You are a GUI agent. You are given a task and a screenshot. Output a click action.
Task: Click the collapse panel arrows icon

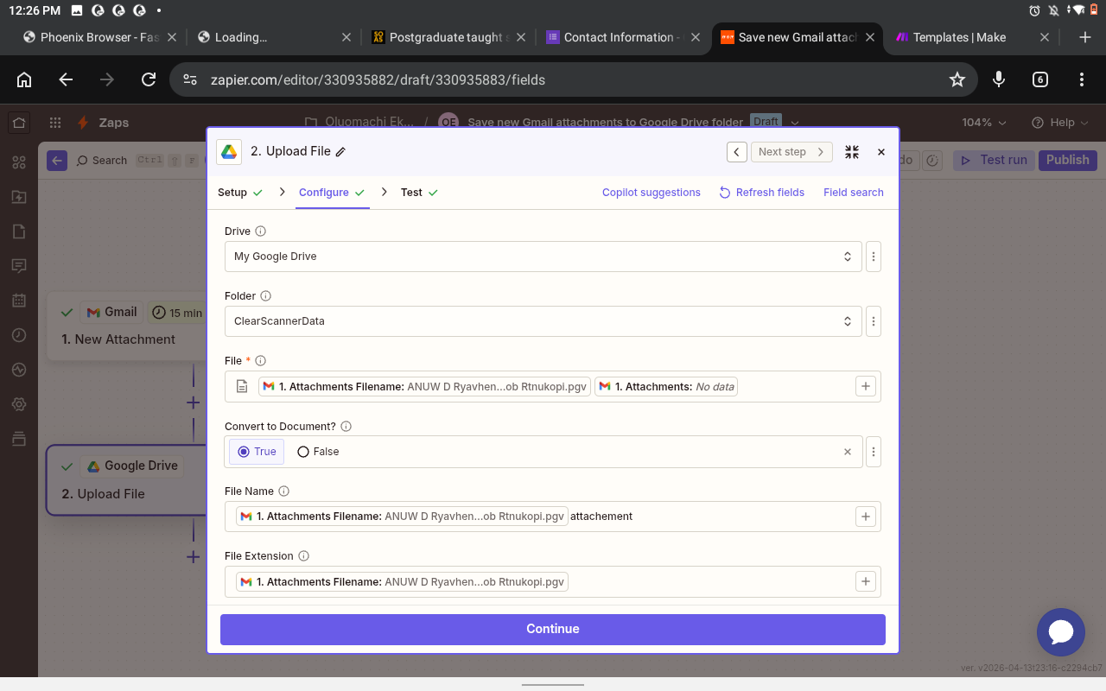click(852, 152)
